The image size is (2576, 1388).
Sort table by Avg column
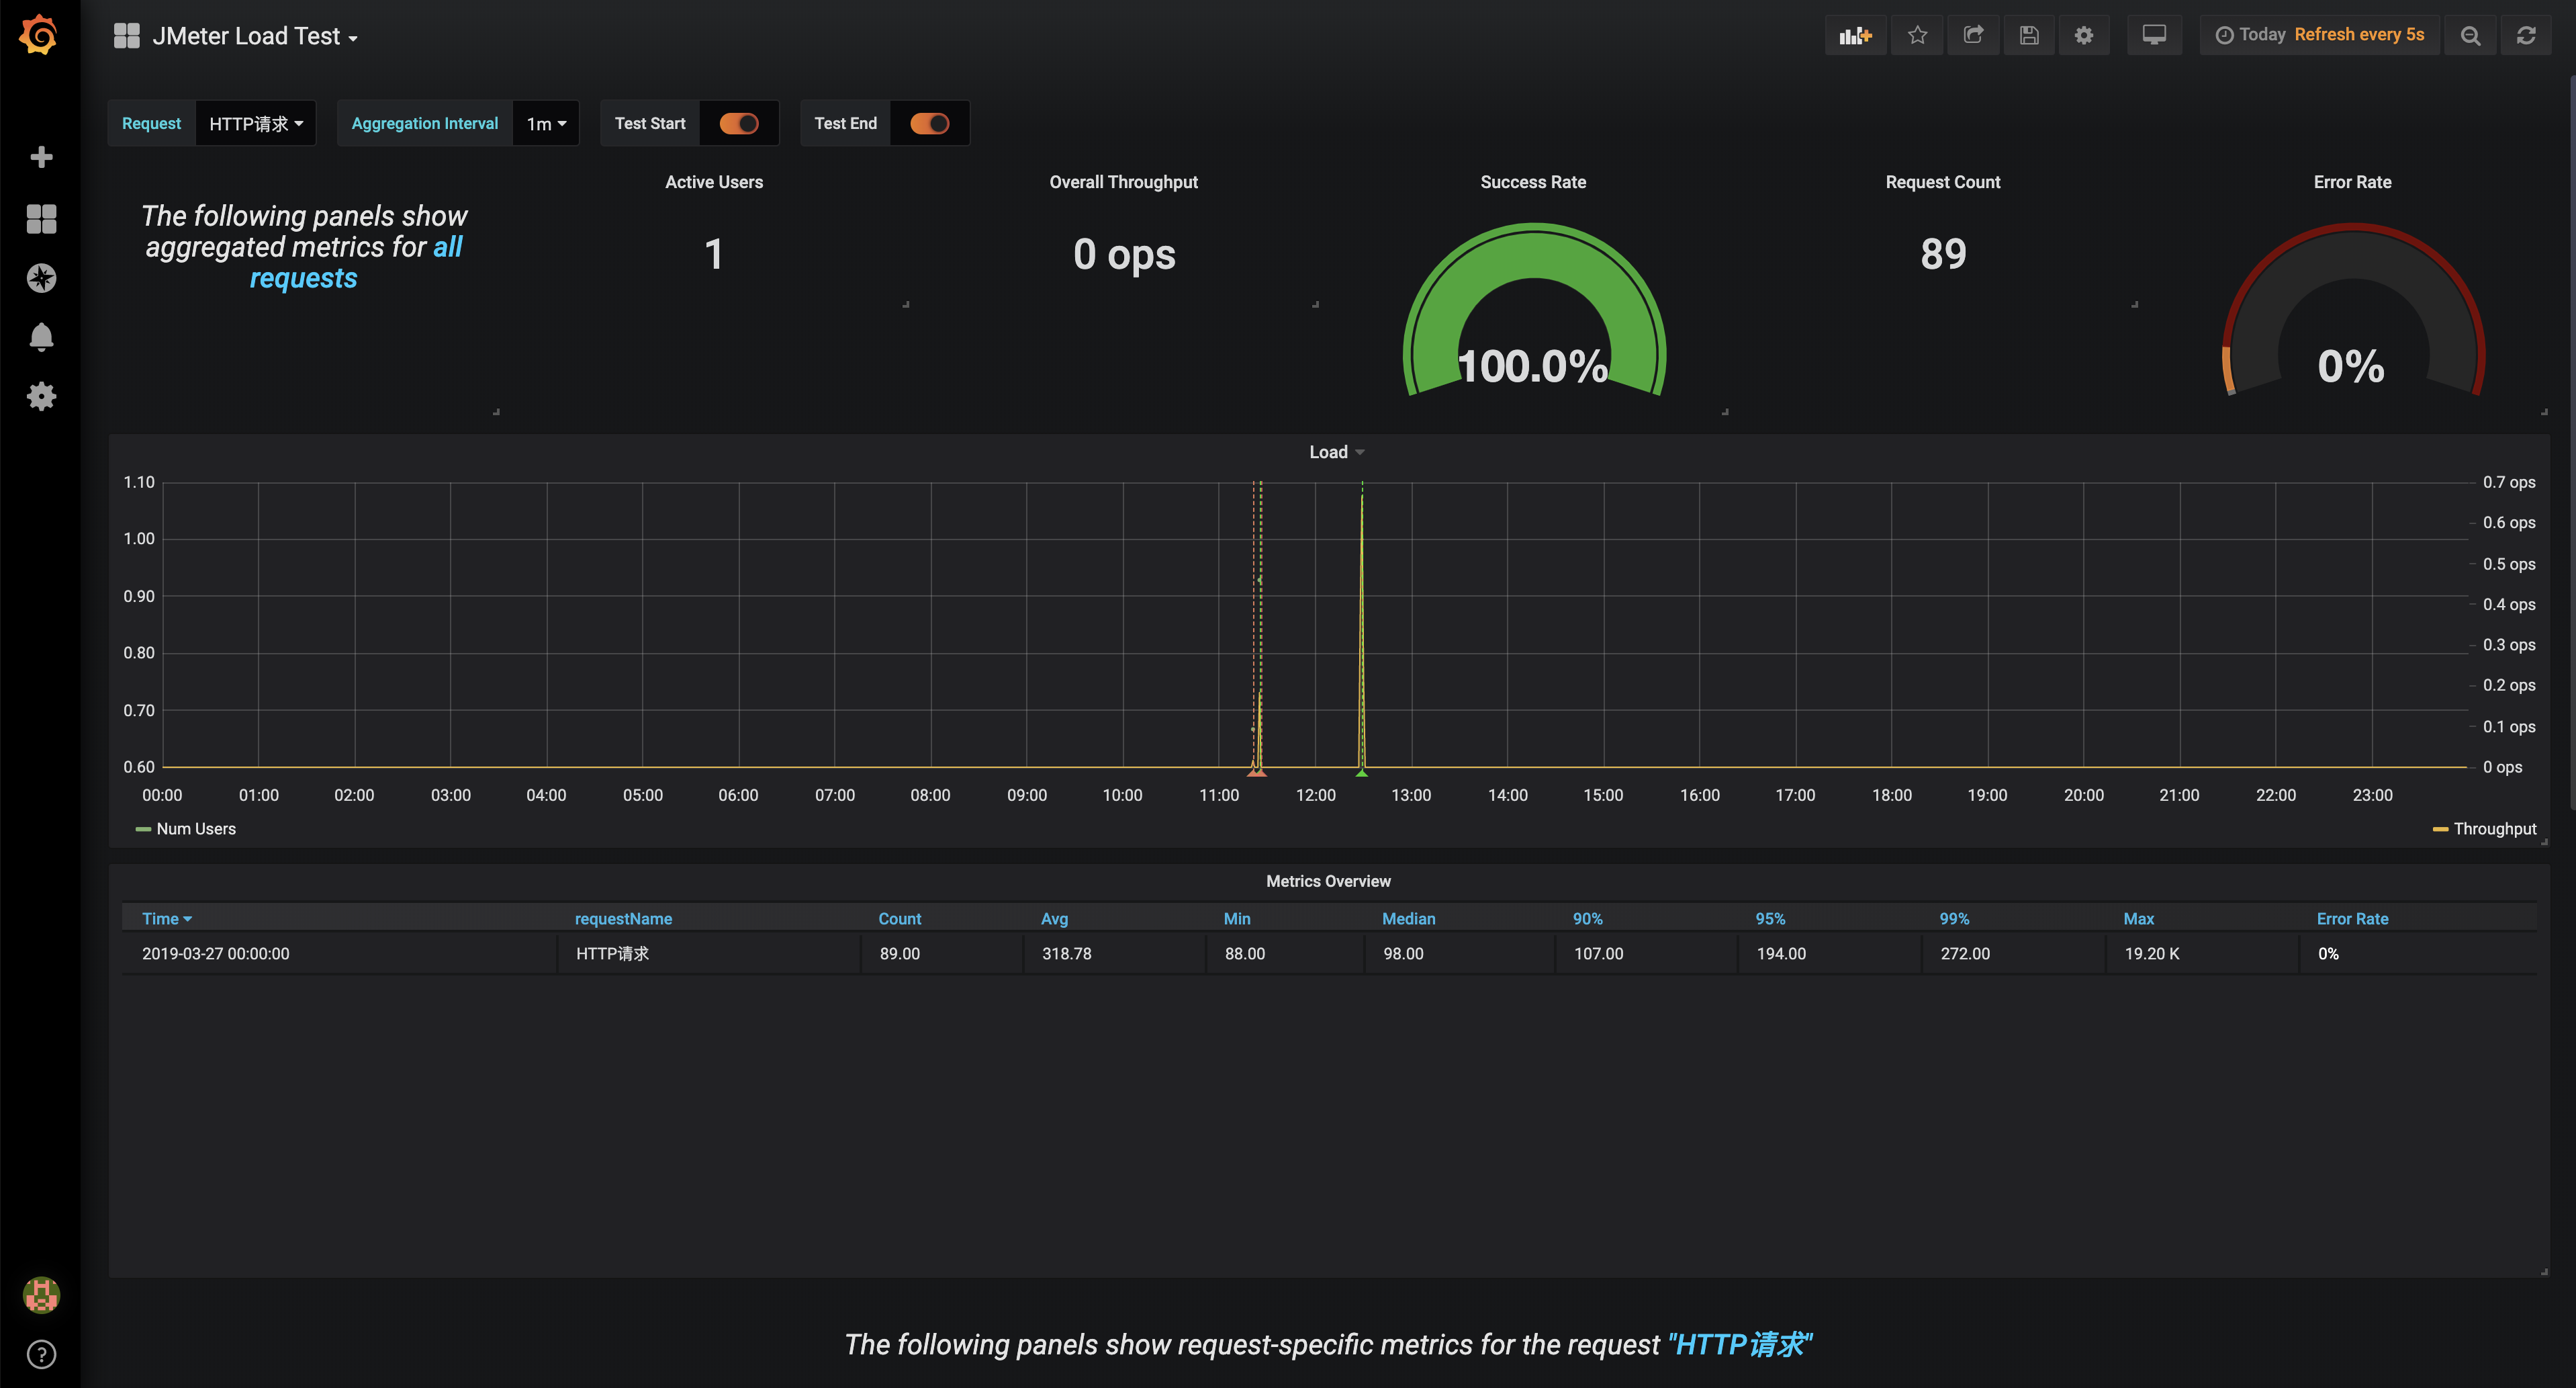[x=1054, y=918]
